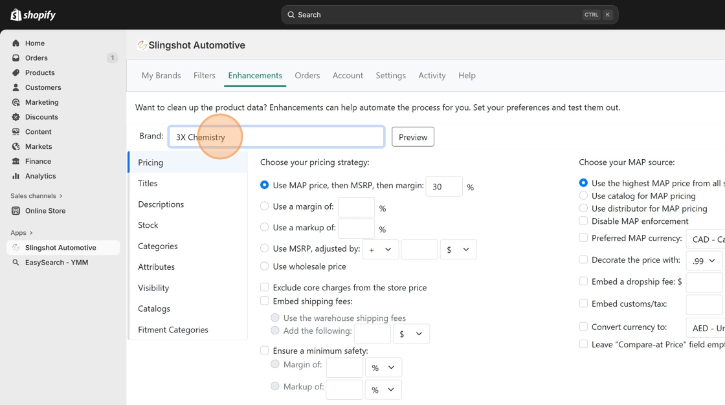
Task: Go to the Settings tab
Action: [x=391, y=75]
